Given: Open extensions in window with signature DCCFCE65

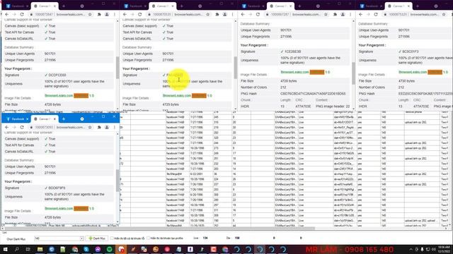Looking at the screenshot, I should (x=99, y=14).
